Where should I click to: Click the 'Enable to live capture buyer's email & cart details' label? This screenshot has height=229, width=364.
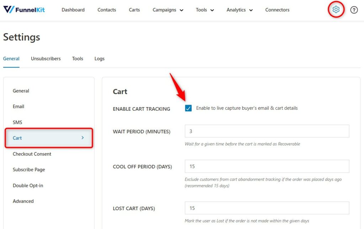247,108
